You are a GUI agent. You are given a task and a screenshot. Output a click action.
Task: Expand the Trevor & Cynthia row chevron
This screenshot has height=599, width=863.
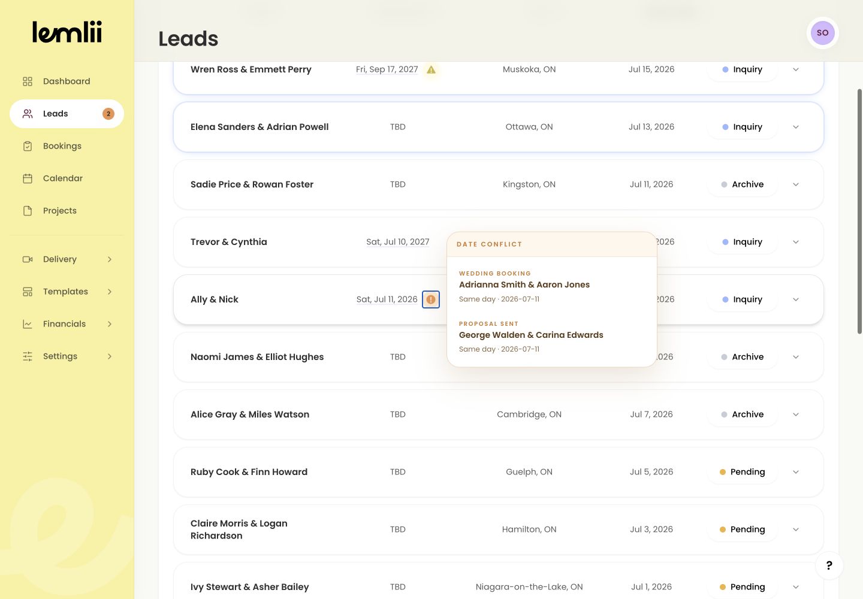[796, 242]
